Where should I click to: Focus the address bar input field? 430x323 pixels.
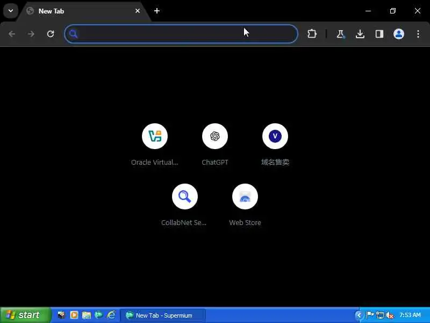[x=181, y=34]
